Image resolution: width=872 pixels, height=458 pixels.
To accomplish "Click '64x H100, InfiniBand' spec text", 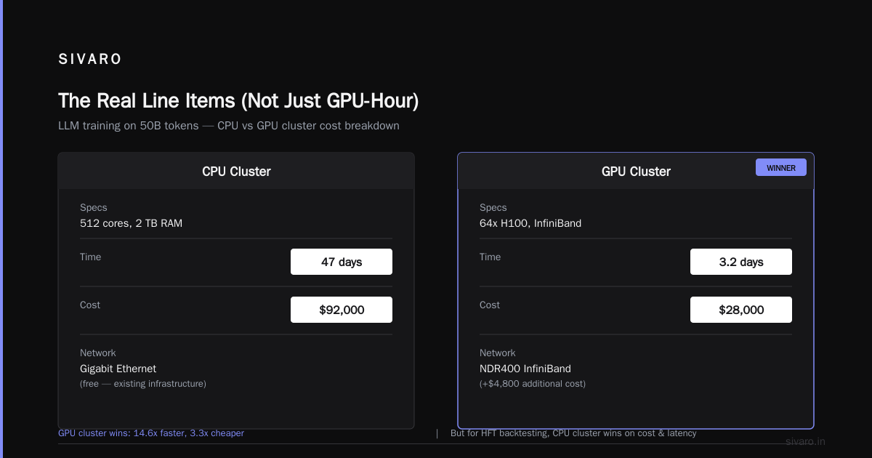I will (530, 223).
